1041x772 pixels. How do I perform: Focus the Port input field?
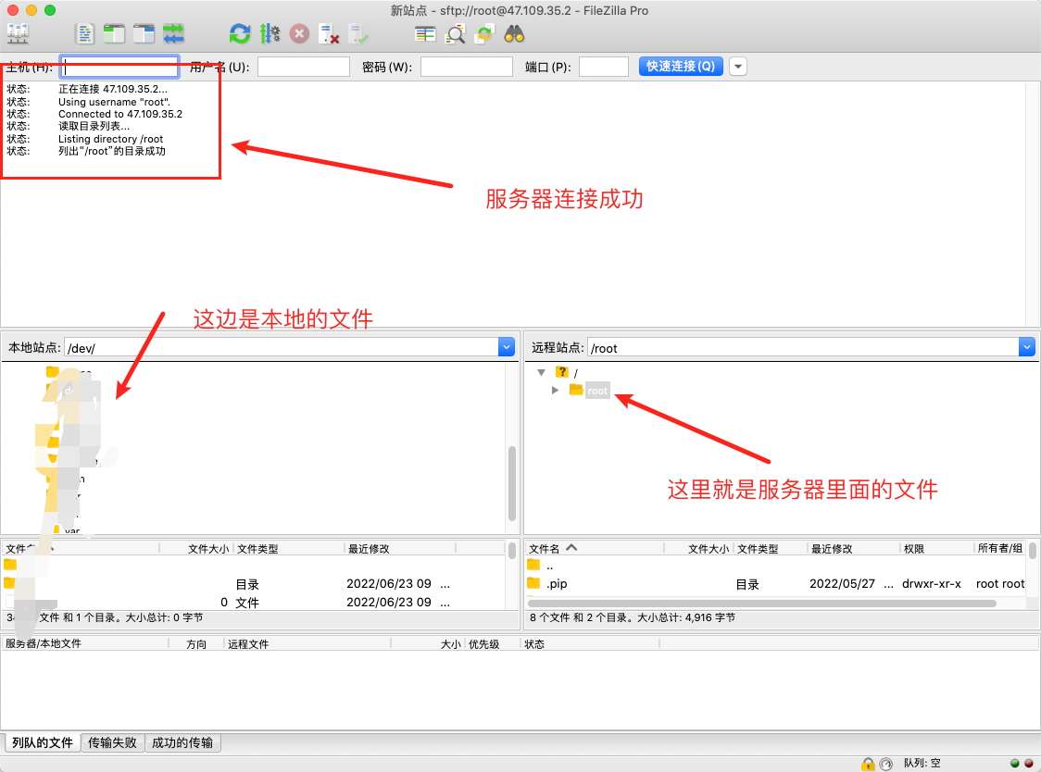click(604, 67)
